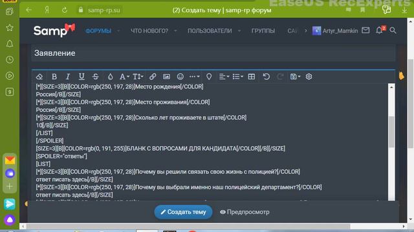Go back with browser back arrow
The height and width of the screenshot is (232, 414).
28,10
